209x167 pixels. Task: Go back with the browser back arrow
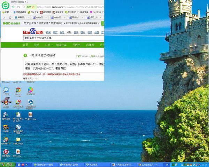coord(14,7)
